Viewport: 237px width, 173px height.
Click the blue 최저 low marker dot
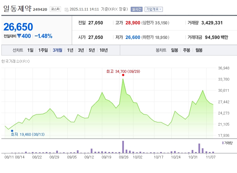(x=12, y=131)
